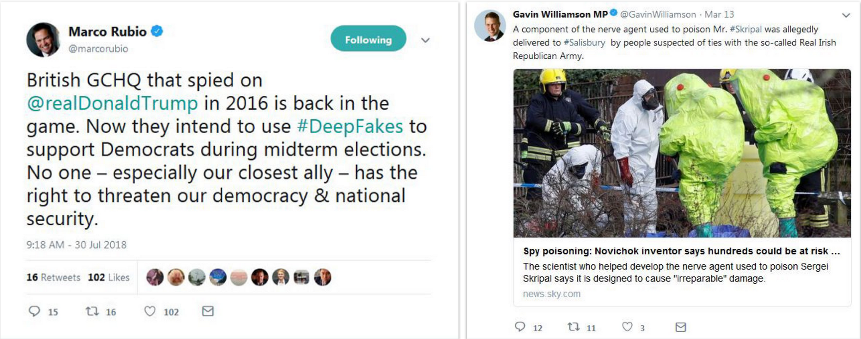This screenshot has width=861, height=339.
Task: Share Gavin Williamson's tweet by message icon
Action: pos(680,327)
